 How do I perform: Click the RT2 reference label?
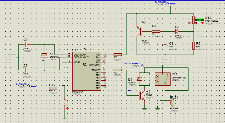[x=208, y=18]
